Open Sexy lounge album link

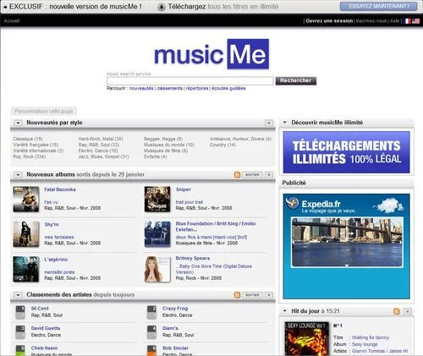point(365,344)
